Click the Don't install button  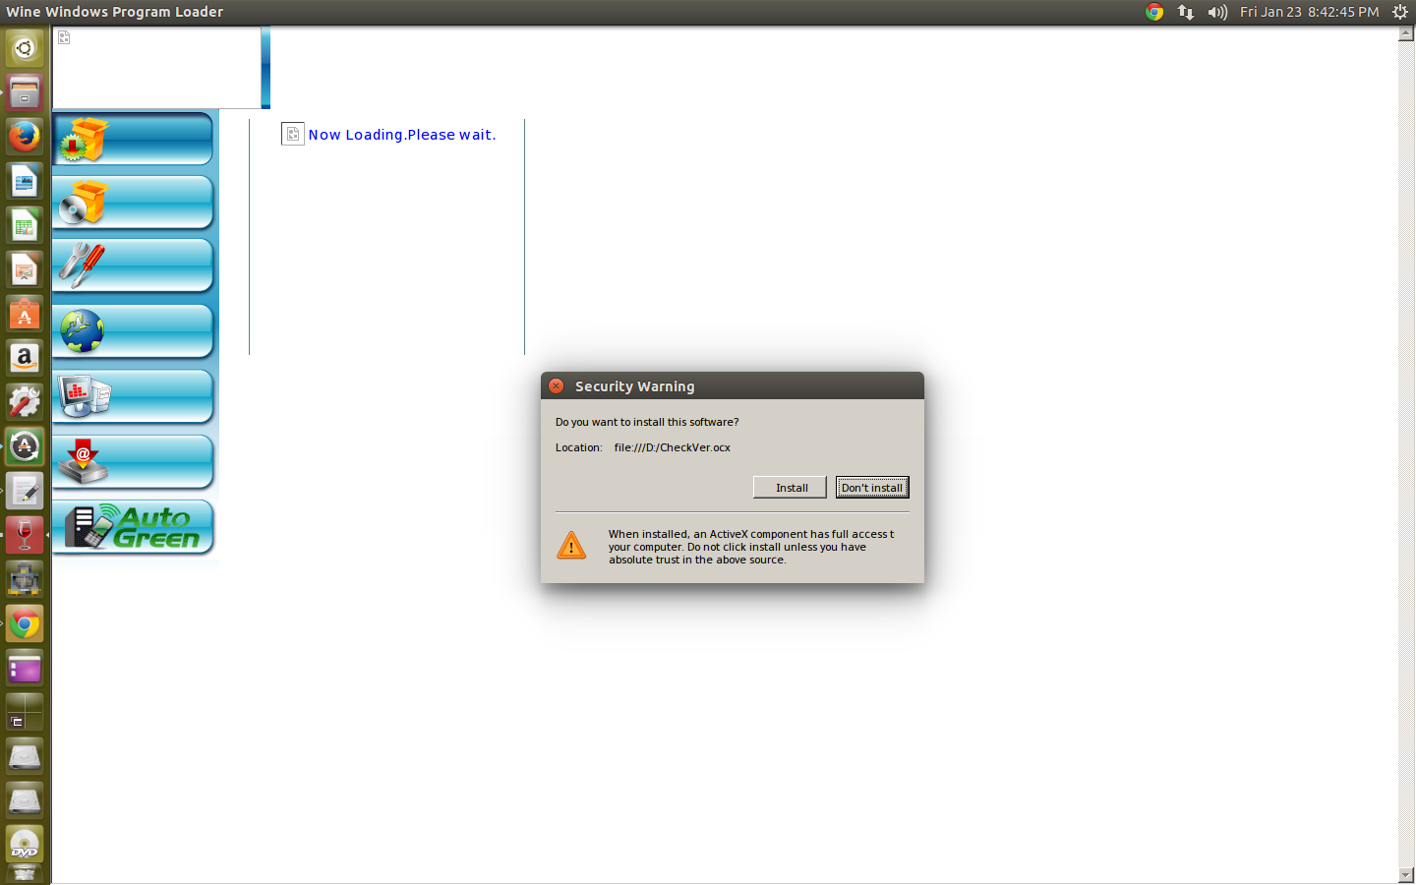[872, 488]
